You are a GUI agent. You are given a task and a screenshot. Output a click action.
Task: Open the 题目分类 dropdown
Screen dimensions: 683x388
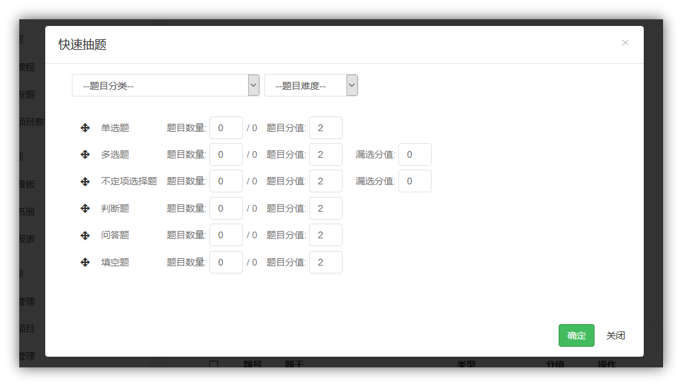(166, 85)
